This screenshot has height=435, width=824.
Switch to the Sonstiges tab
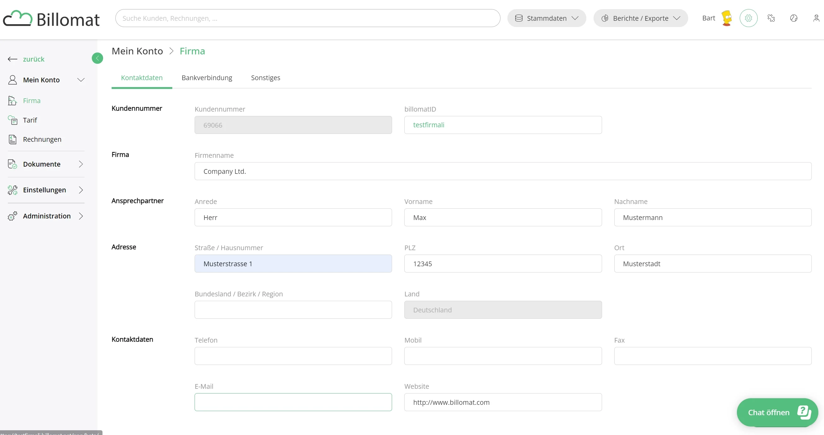[x=265, y=78]
